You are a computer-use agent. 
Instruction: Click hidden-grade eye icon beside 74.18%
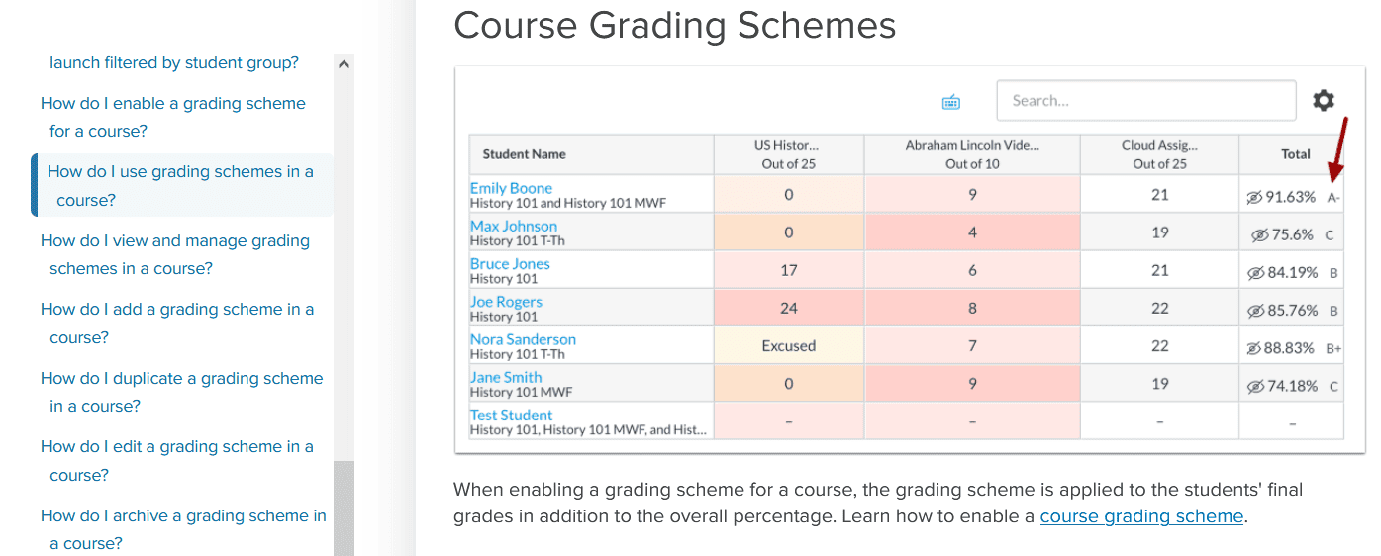[1254, 386]
